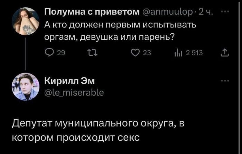Screen dimensions: 242x154
Task: Click the reply speech bubble icon
Action: [49, 52]
